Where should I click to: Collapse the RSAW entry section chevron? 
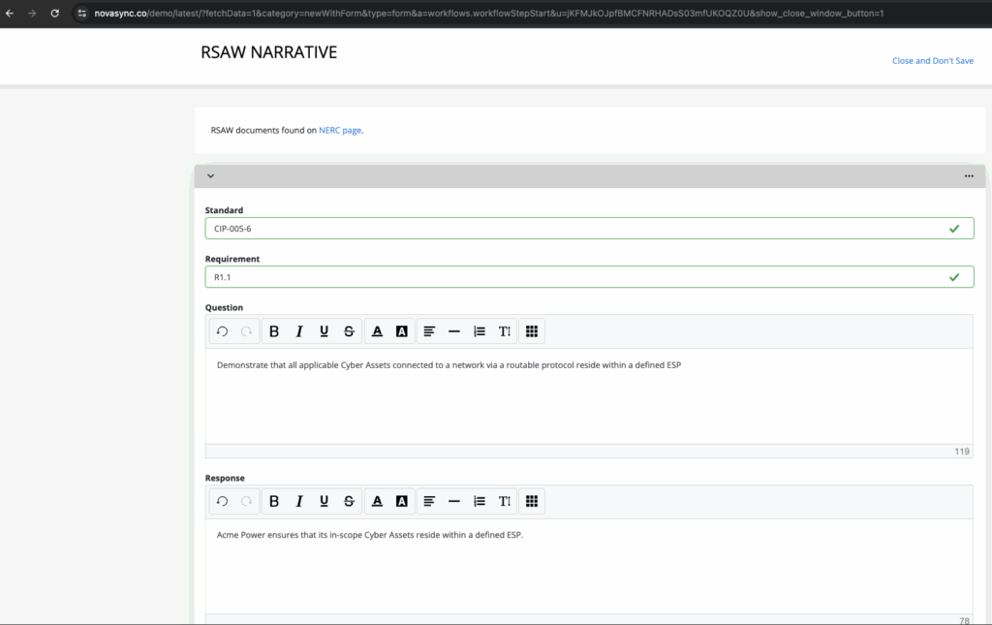tap(210, 175)
